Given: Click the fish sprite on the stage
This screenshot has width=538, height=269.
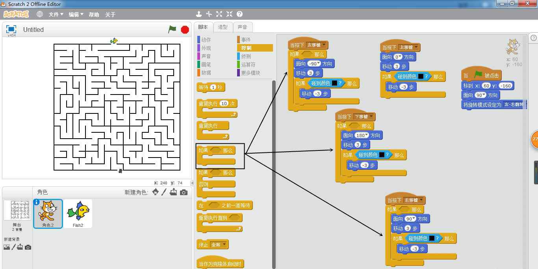Looking at the screenshot, I should [114, 41].
